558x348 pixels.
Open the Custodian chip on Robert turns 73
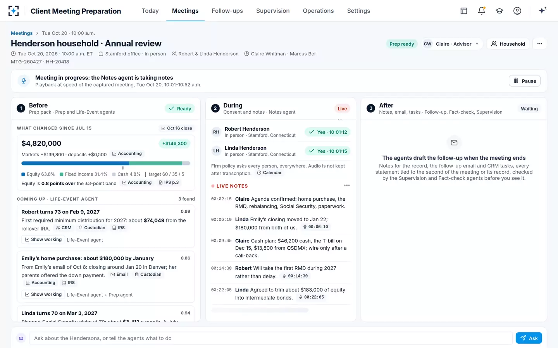[92, 228]
